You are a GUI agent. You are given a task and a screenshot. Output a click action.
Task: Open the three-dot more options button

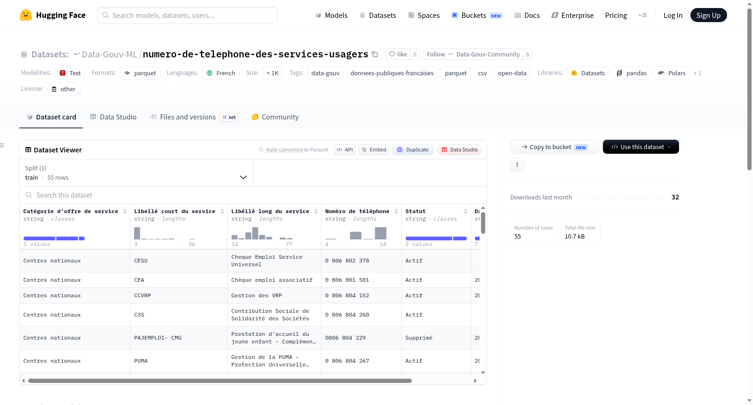(517, 165)
